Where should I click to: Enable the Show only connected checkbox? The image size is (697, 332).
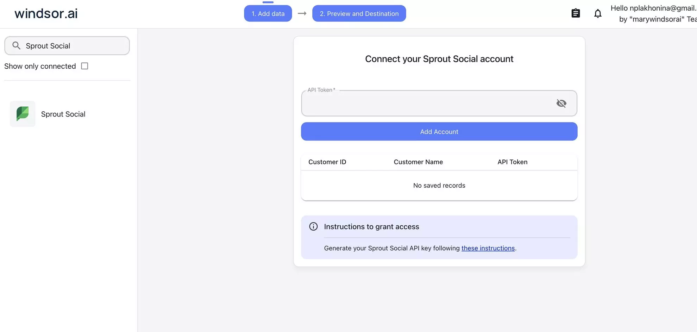[x=84, y=66]
